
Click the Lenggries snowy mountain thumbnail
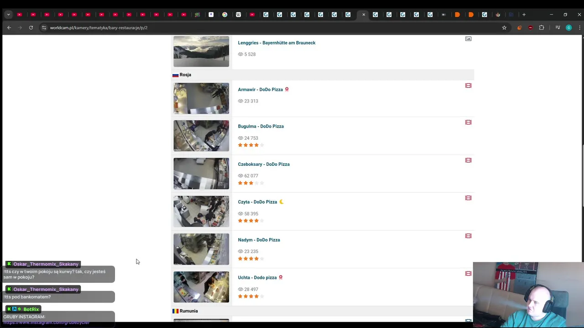pos(201,51)
